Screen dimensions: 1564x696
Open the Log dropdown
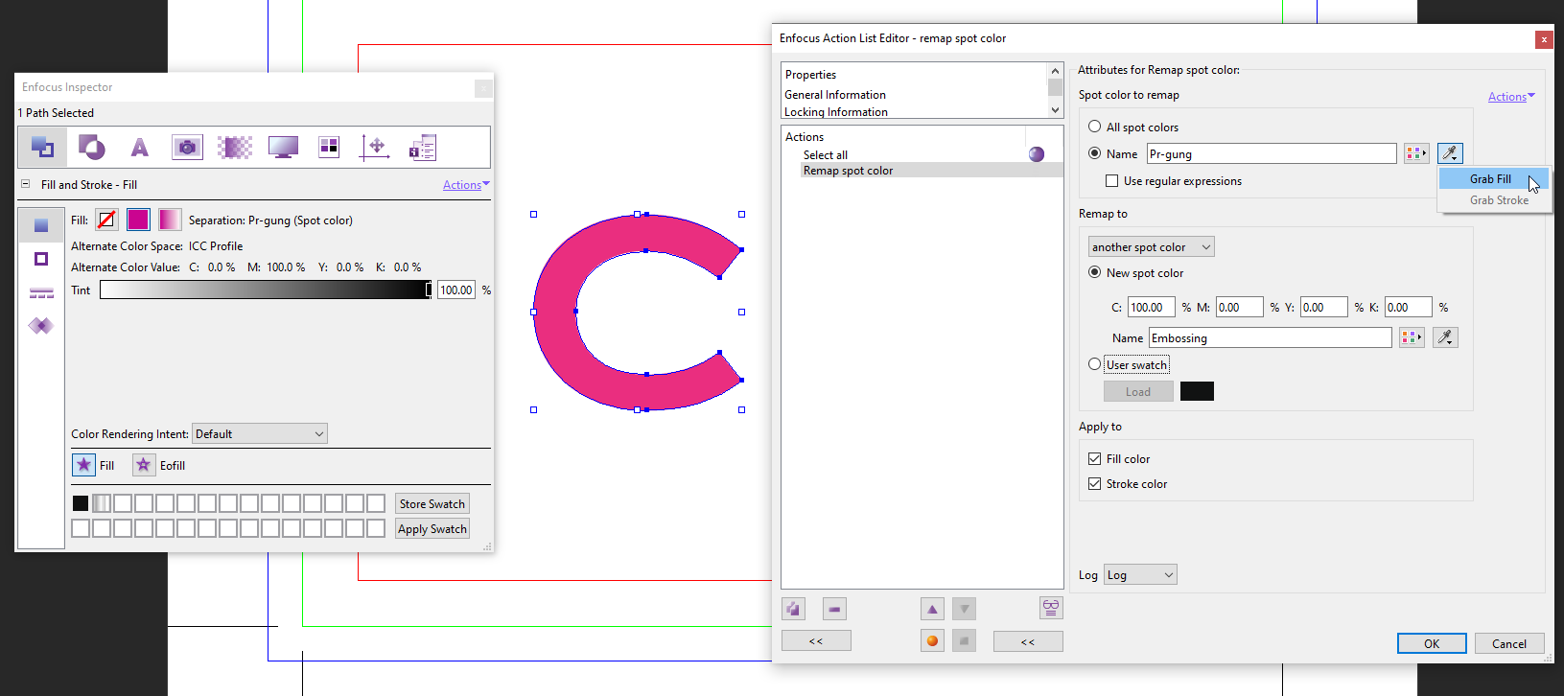click(x=1139, y=575)
